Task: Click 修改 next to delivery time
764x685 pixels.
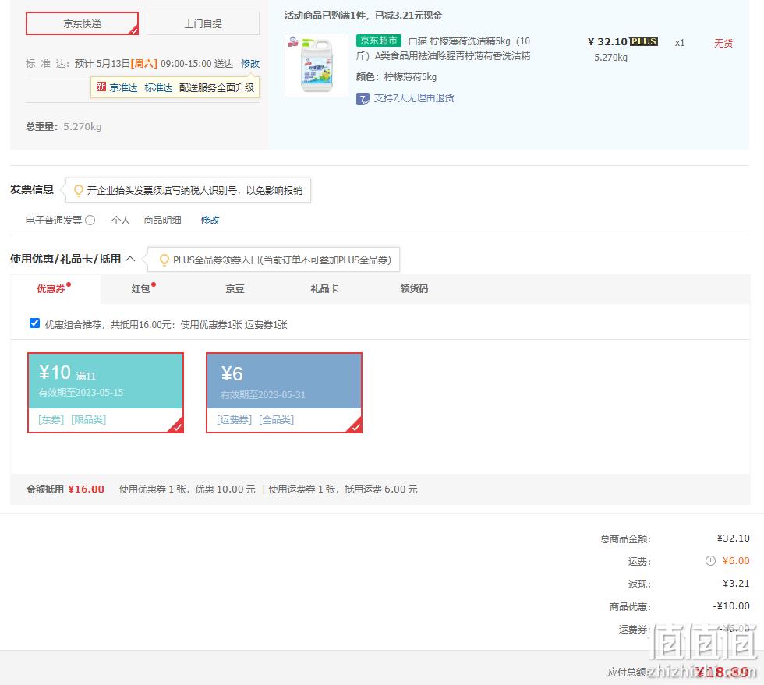Action: 250,64
